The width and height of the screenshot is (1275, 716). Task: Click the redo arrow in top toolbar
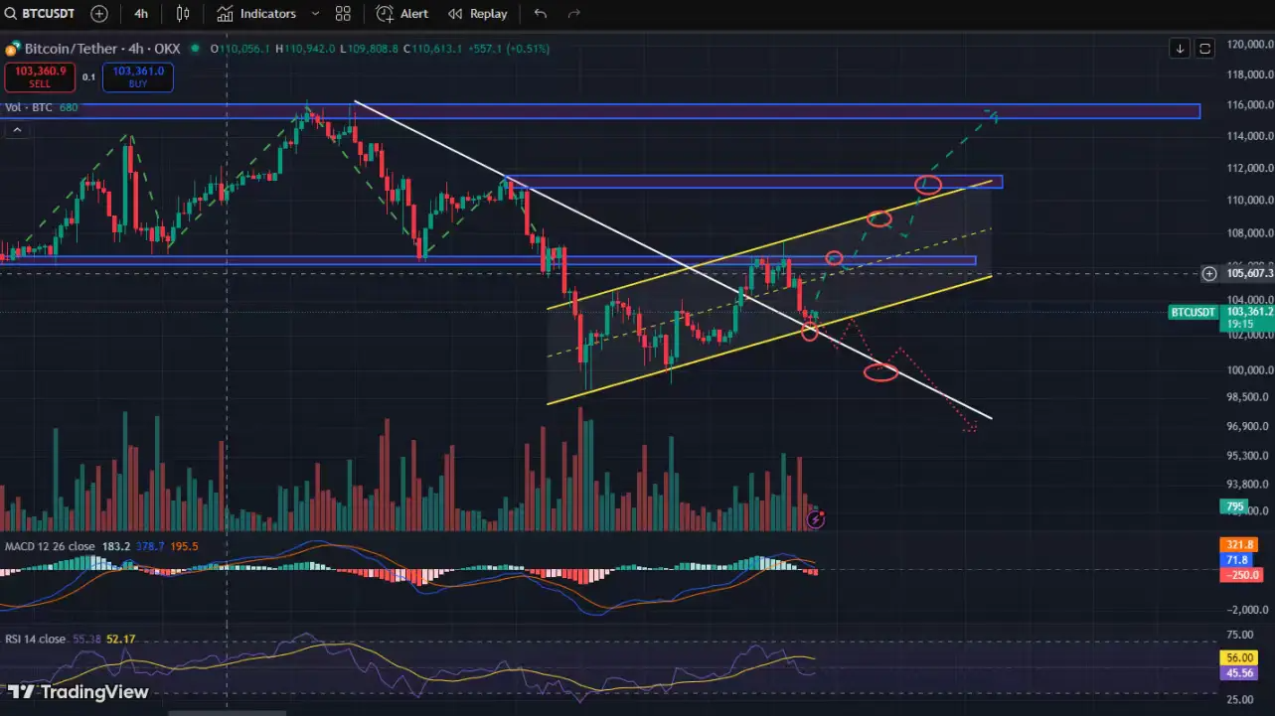(x=573, y=14)
